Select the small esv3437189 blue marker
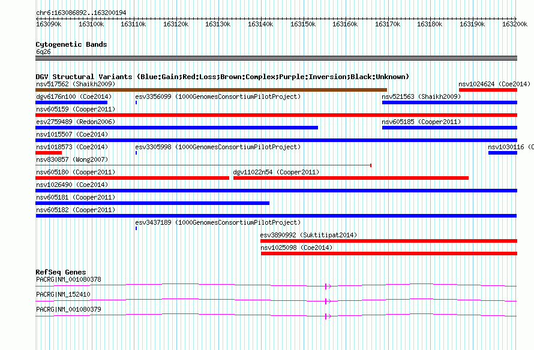The height and width of the screenshot is (350, 534). click(136, 228)
